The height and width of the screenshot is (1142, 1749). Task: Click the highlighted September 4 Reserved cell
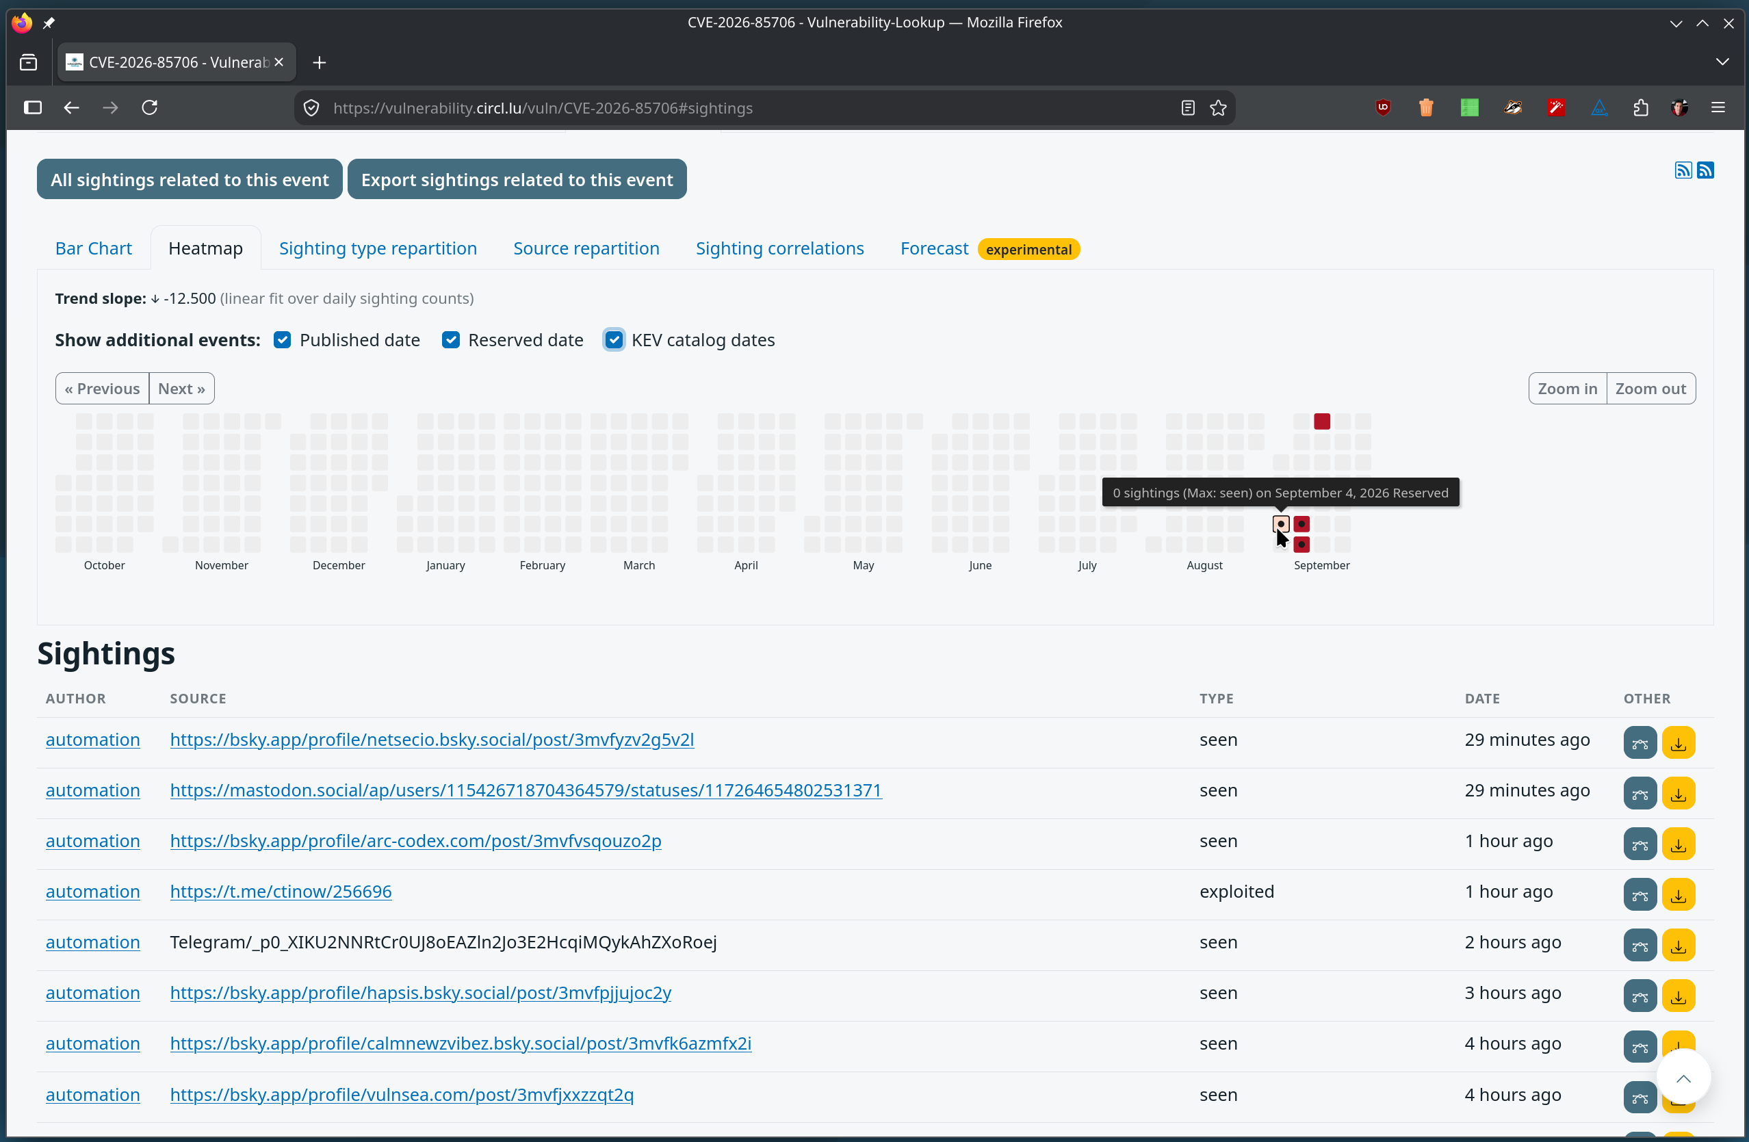pos(1280,525)
